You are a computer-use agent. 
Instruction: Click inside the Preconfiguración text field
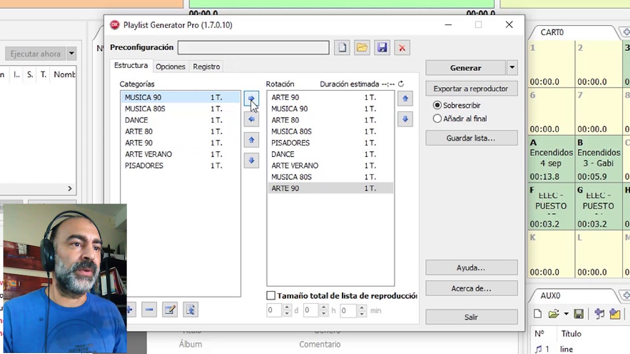(253, 48)
